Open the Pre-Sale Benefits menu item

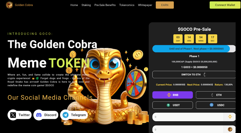[x=105, y=5]
